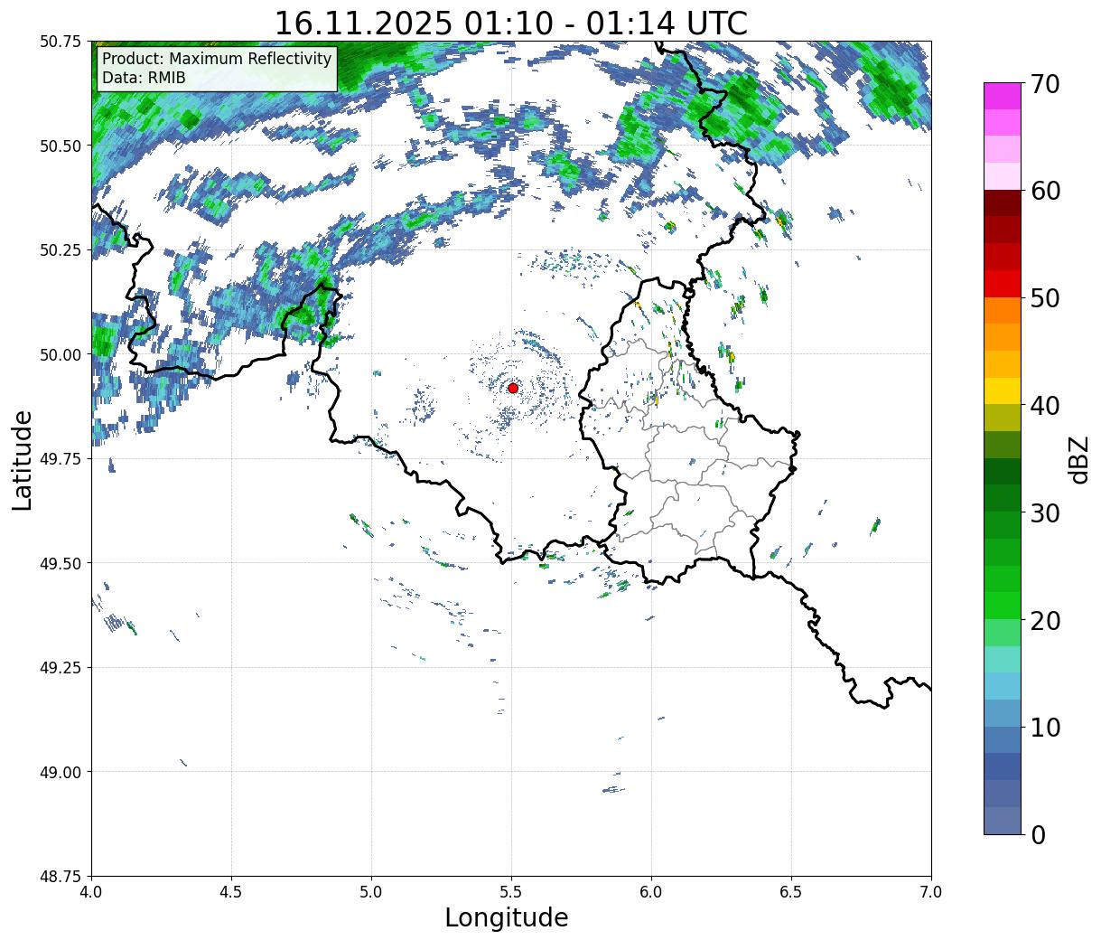Click the colorbar tick label 0
This screenshot has width=1101, height=940.
click(x=1037, y=835)
